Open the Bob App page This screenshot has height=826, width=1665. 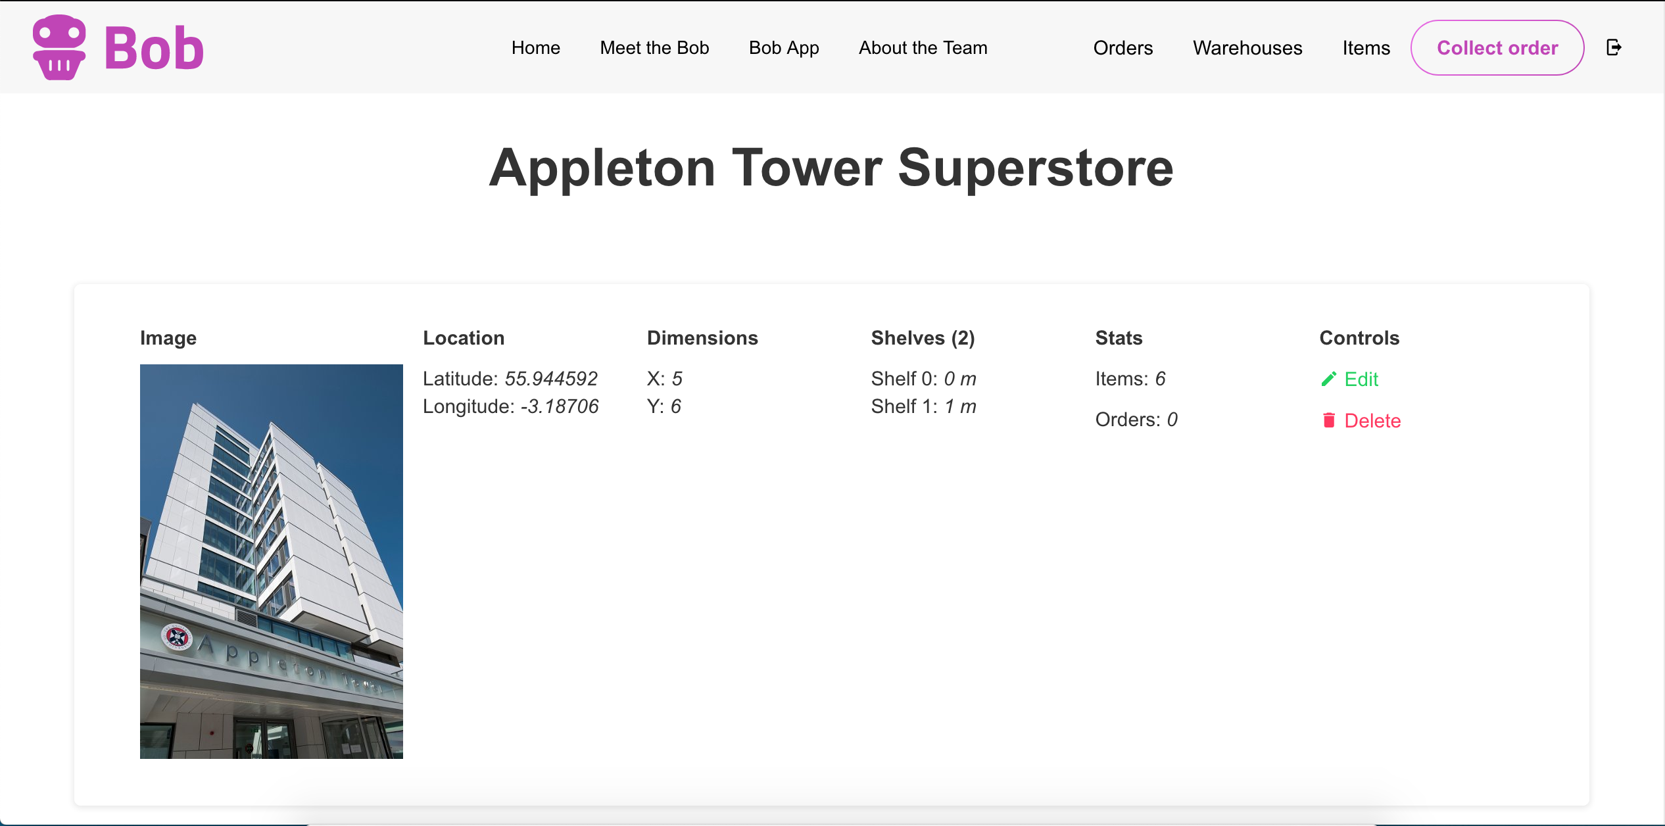(784, 48)
